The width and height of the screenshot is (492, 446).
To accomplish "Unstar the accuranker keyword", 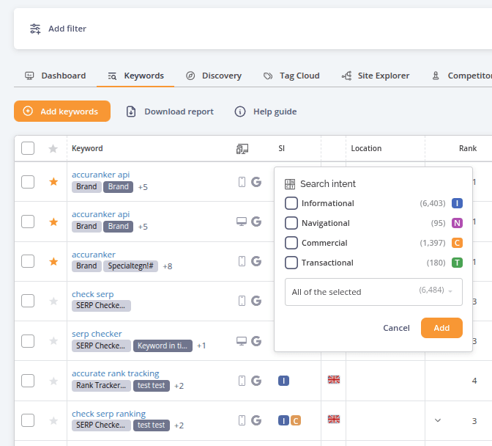I will click(x=53, y=261).
